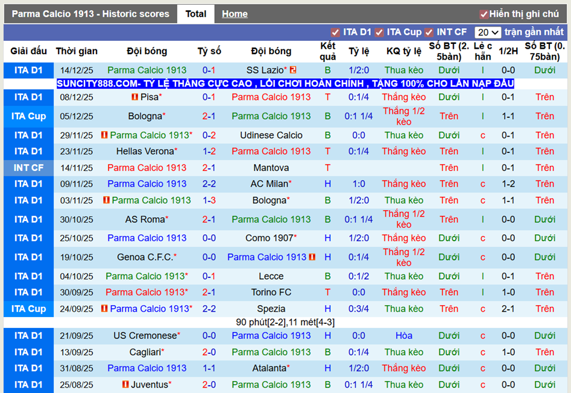Click the 1-2 half-time score for AC Milan
This screenshot has width=571, height=393.
pyautogui.click(x=508, y=184)
